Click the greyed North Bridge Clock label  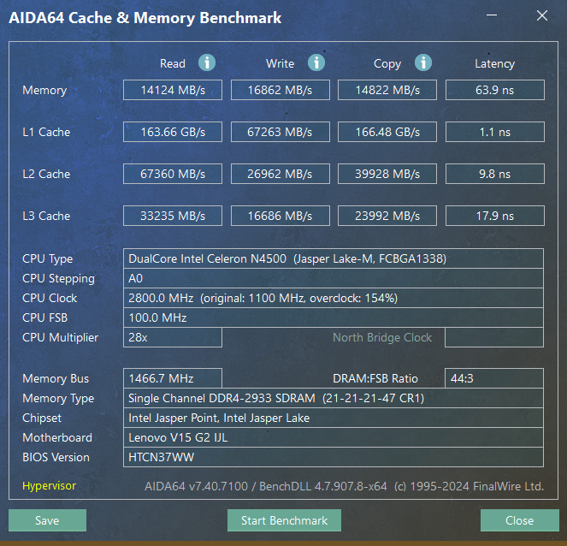382,337
